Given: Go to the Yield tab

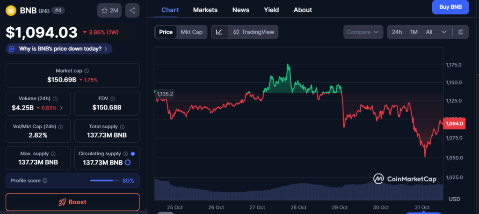Looking at the screenshot, I should click(x=271, y=10).
